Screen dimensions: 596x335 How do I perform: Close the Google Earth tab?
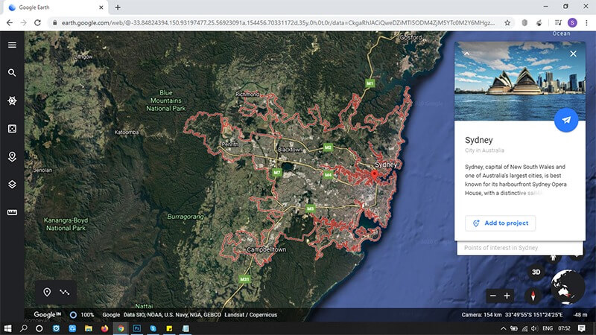pyautogui.click(x=101, y=7)
